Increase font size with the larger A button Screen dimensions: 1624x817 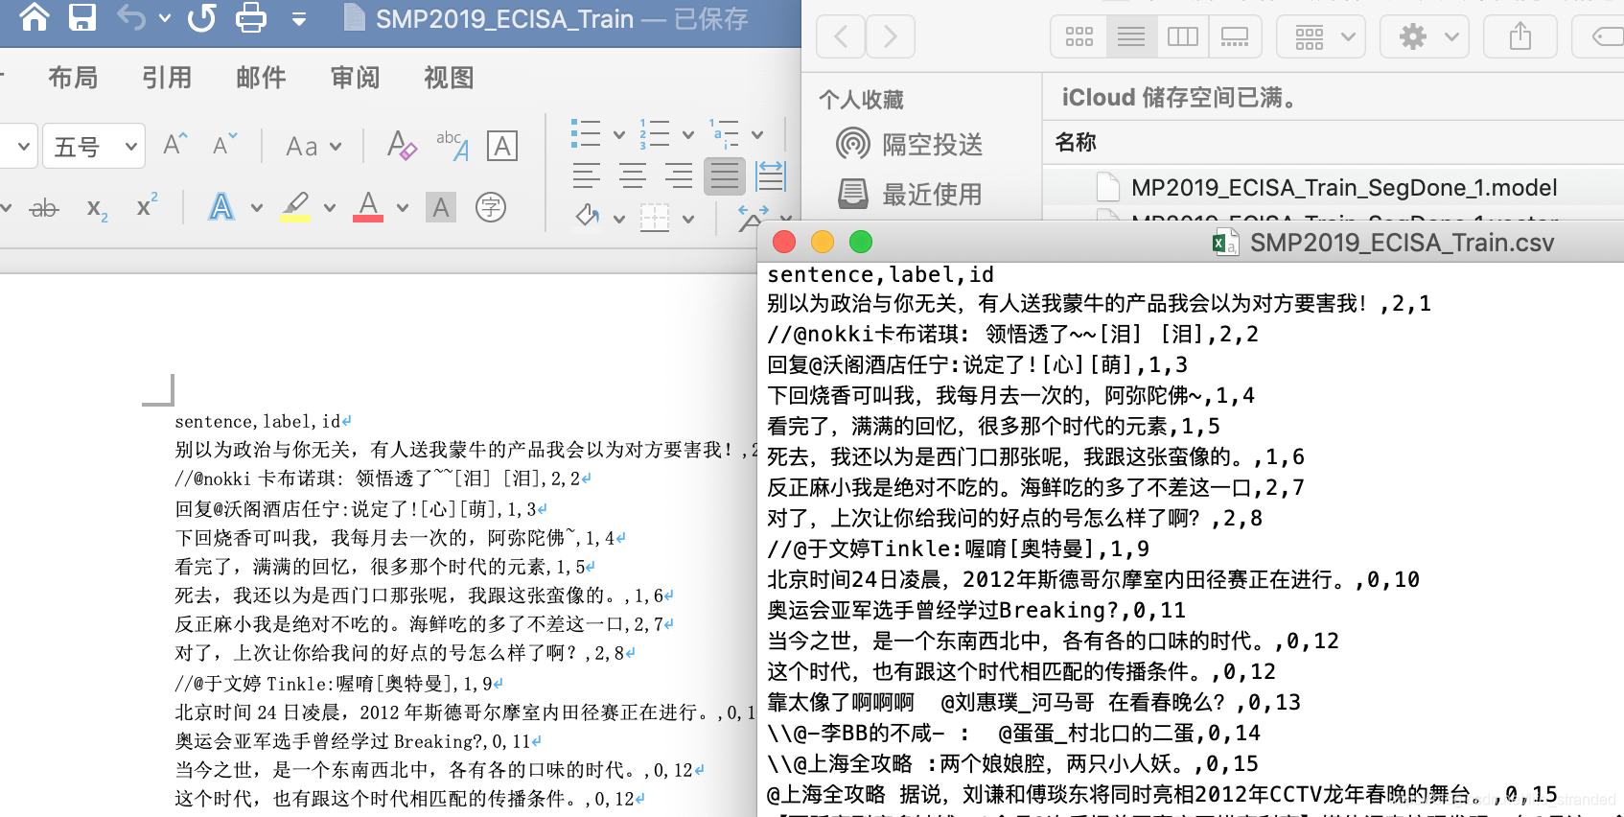tap(175, 145)
